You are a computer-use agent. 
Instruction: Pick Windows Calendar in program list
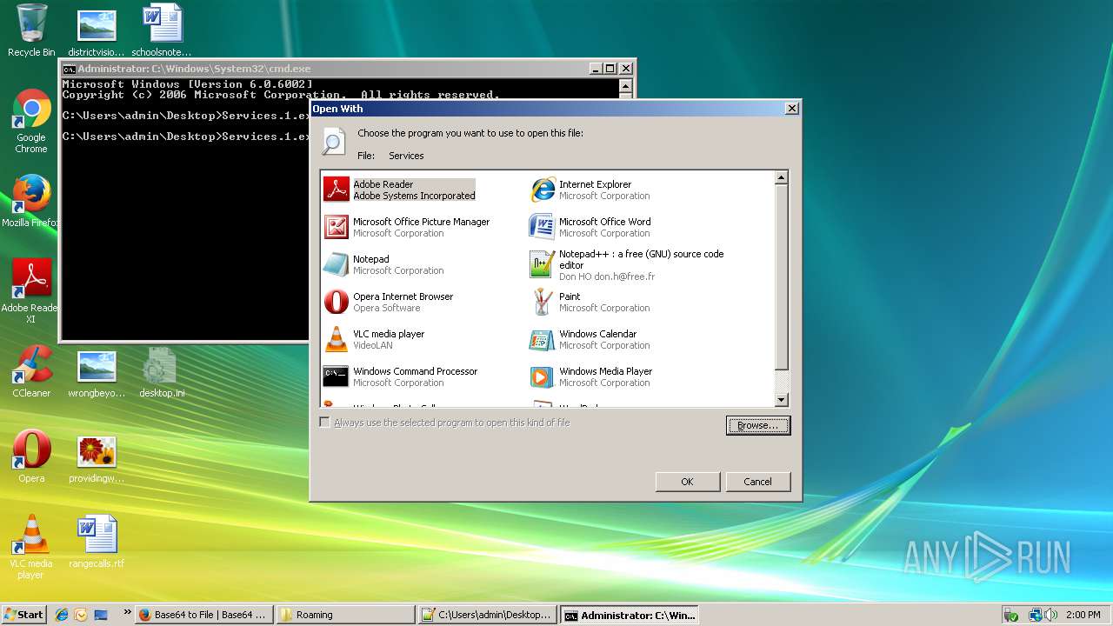point(590,339)
